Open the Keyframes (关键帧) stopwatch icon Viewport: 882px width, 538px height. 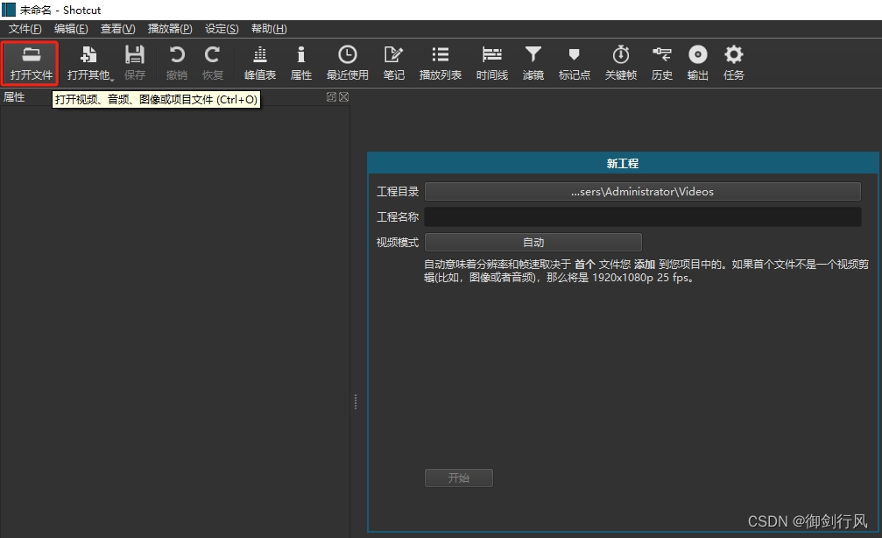(x=620, y=62)
